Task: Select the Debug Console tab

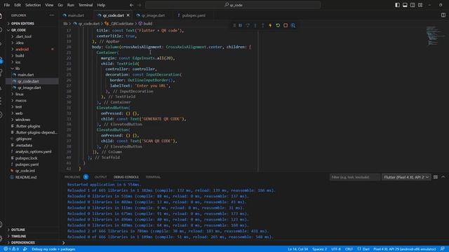Action: point(126,177)
